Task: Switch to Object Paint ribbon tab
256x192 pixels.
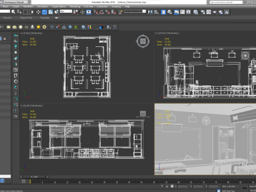Action: (26, 18)
